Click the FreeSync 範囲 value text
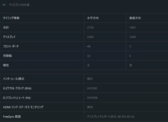 [x=111, y=116]
